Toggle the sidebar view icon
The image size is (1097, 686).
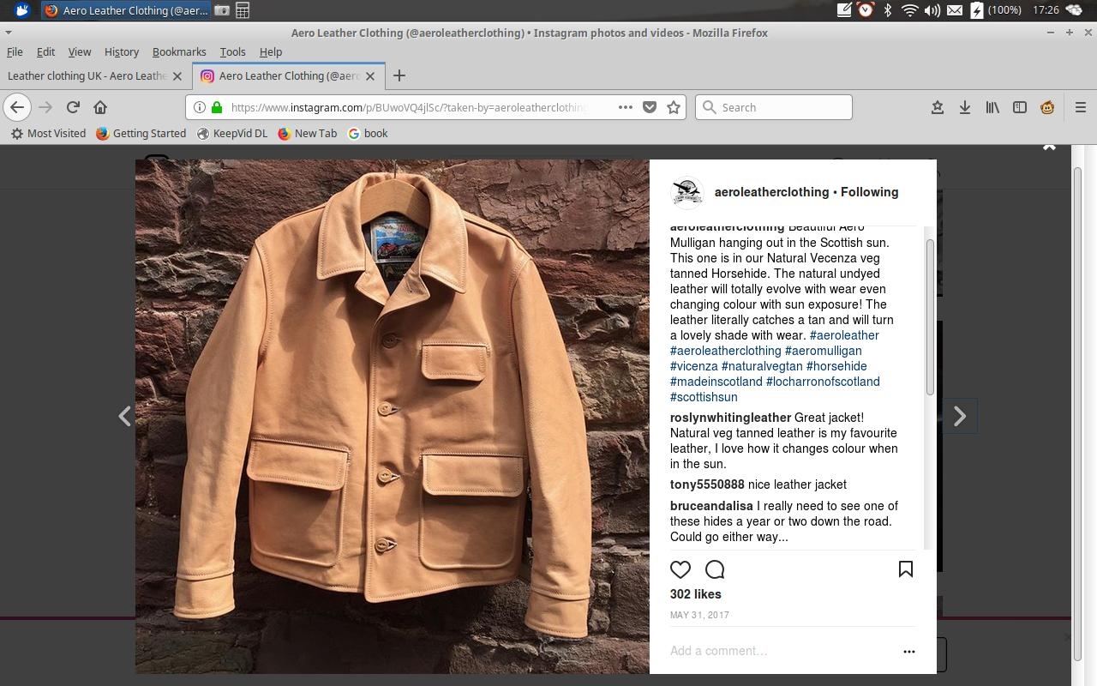[1020, 107]
